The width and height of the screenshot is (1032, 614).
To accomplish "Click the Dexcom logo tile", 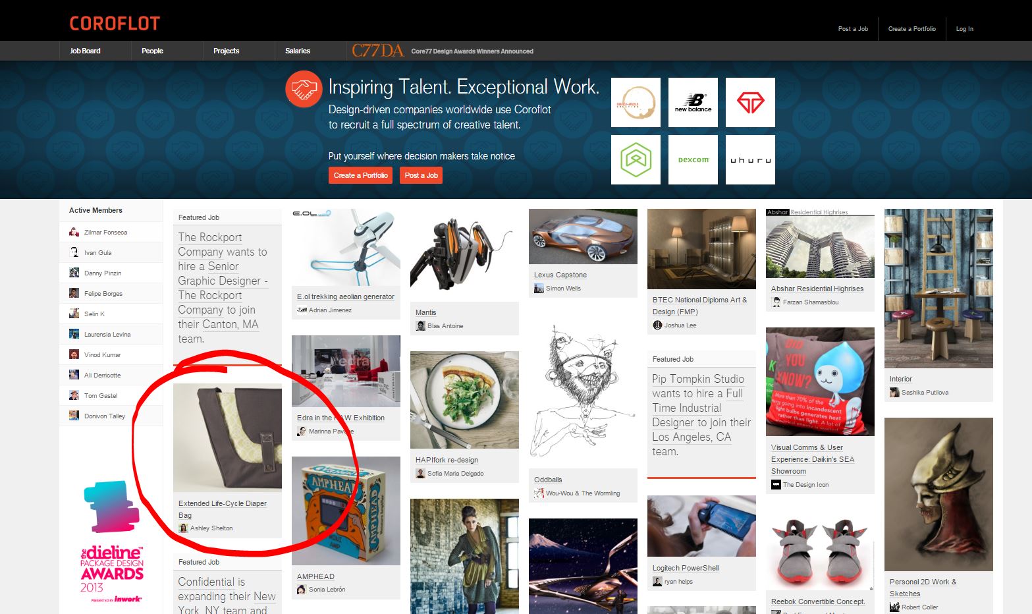I will pyautogui.click(x=693, y=160).
